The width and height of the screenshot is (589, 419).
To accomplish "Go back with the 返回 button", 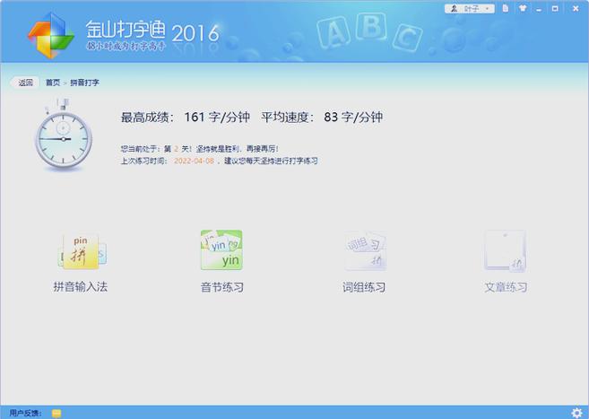I will point(25,83).
